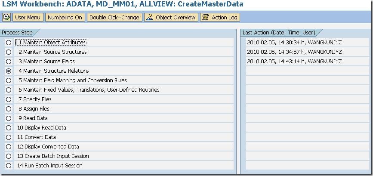Click last action entry at 14:30:34
This screenshot has height=176, width=373.
tap(294, 43)
